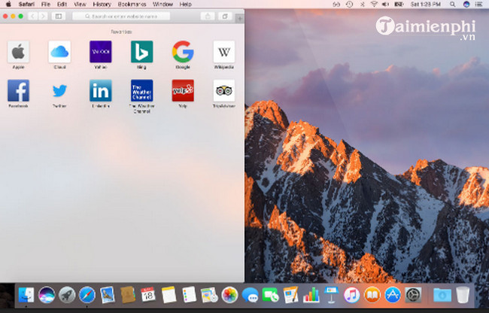
Task: Open the LinkedIn favorite tile
Action: click(100, 91)
